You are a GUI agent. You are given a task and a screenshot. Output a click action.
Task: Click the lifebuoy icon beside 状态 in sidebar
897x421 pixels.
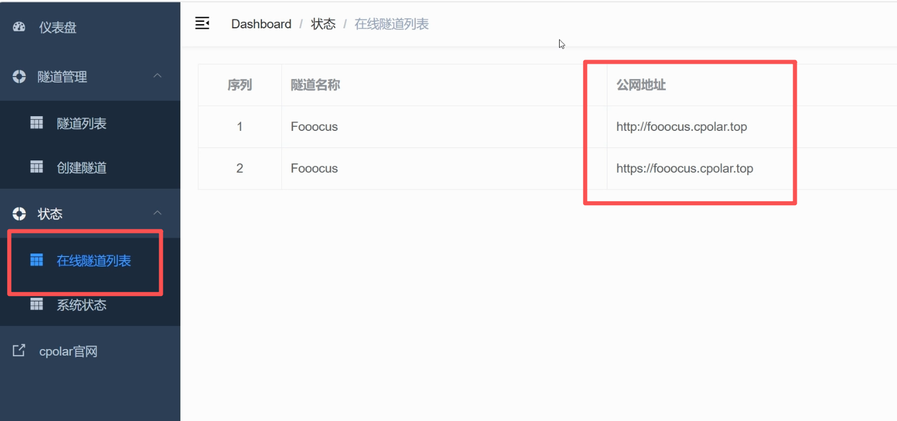(19, 213)
